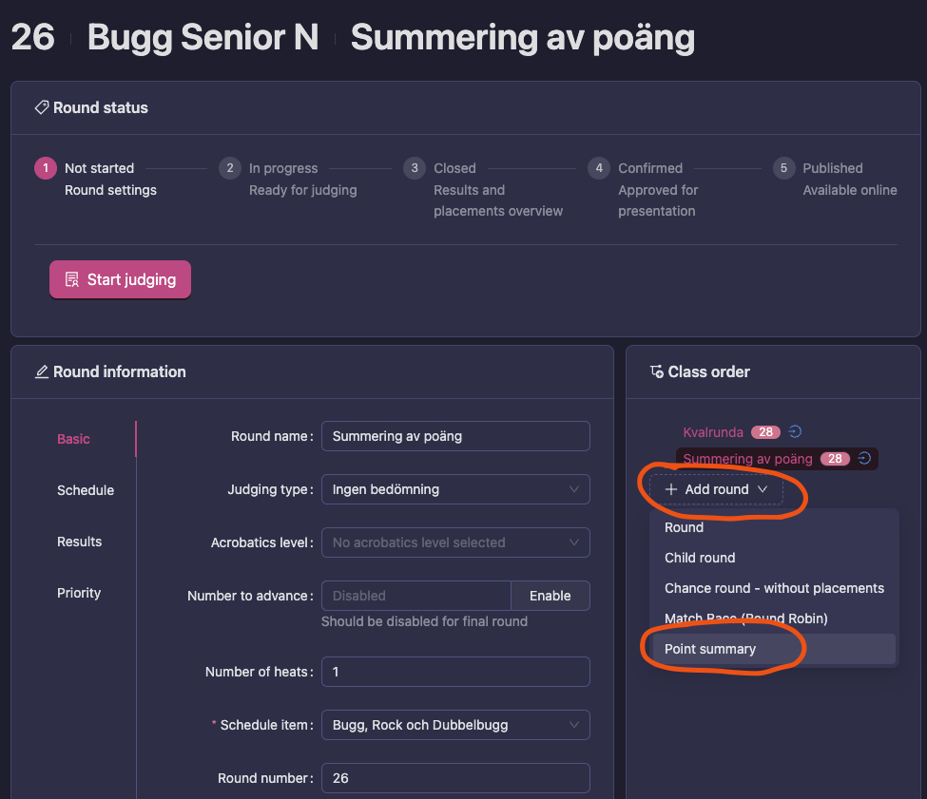Open the Schedule item dropdown

pos(455,725)
